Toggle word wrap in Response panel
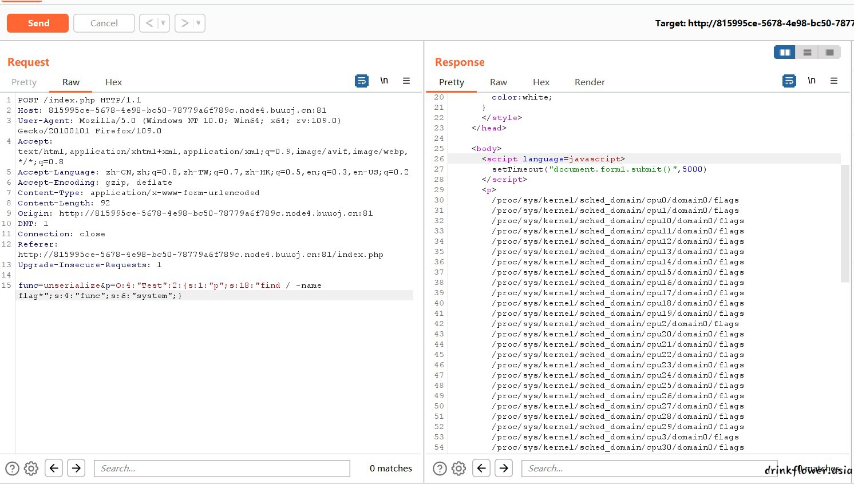The height and width of the screenshot is (484, 854). (x=789, y=81)
